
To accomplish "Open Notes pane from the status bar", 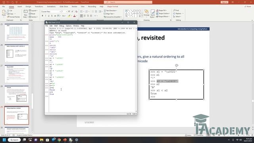I will pos(188,135).
